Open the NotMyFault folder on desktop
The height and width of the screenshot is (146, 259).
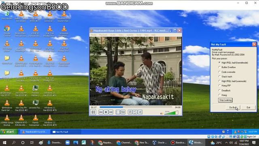(7, 60)
